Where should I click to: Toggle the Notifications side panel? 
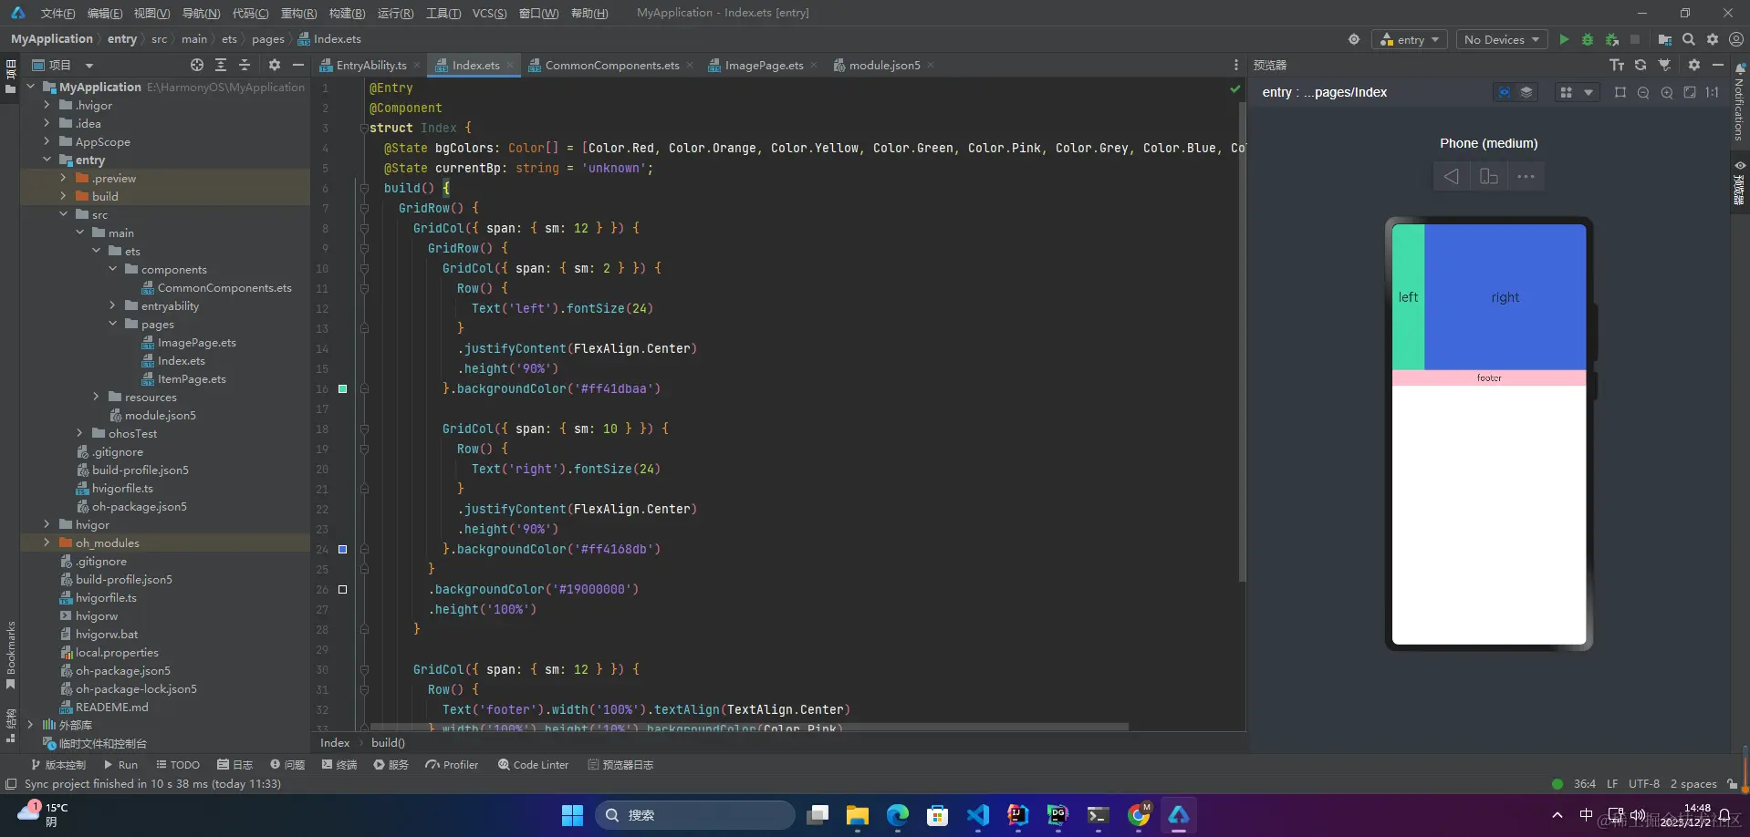[1740, 102]
